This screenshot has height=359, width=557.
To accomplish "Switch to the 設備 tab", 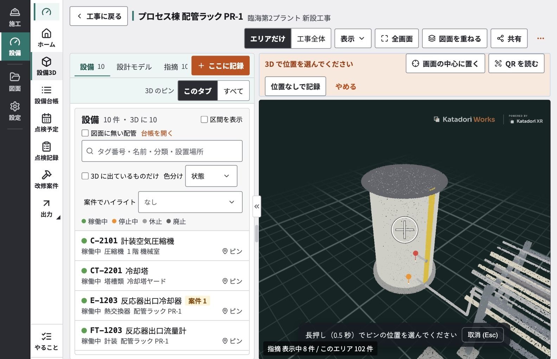I will 92,67.
